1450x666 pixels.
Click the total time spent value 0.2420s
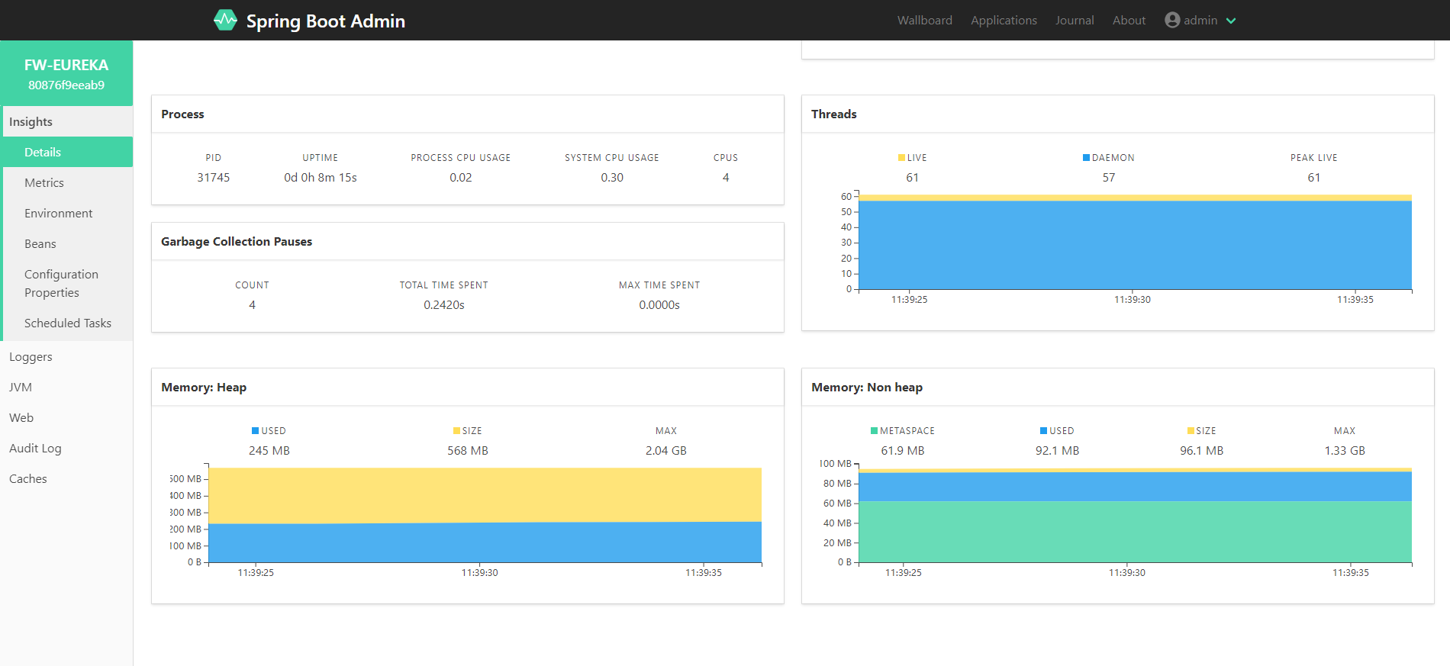click(x=444, y=304)
